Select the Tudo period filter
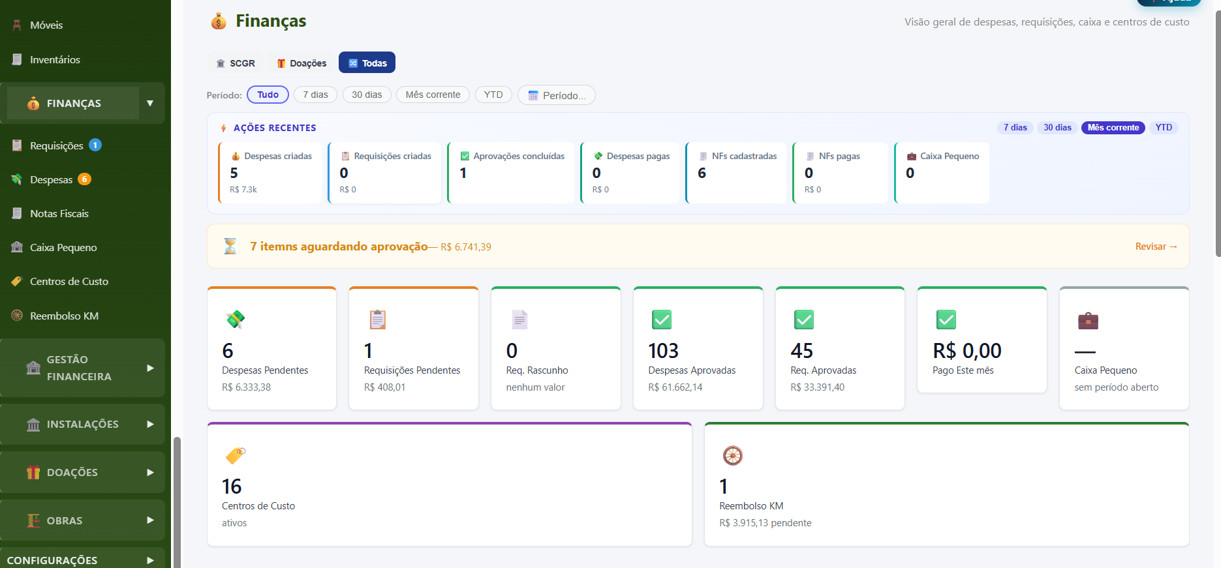Image resolution: width=1221 pixels, height=568 pixels. pyautogui.click(x=268, y=95)
